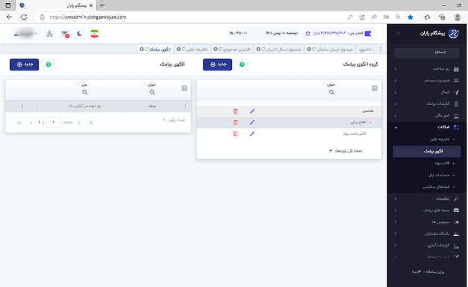Viewport: 468px width, 287px height.
Task: Expand the سرویس ها sidebar menu
Action: [427, 222]
